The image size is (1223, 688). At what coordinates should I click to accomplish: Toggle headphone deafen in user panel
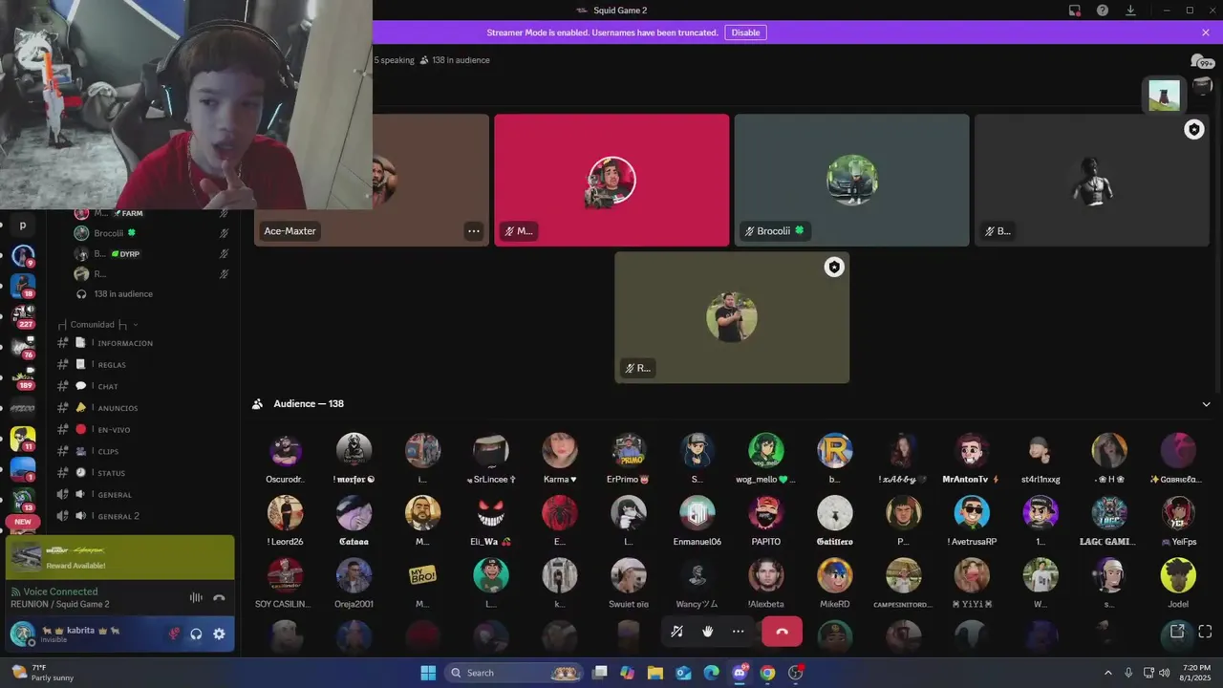pos(196,634)
